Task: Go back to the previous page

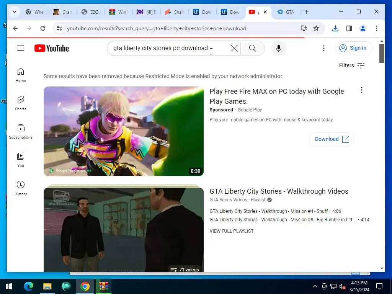Action: click(x=15, y=28)
